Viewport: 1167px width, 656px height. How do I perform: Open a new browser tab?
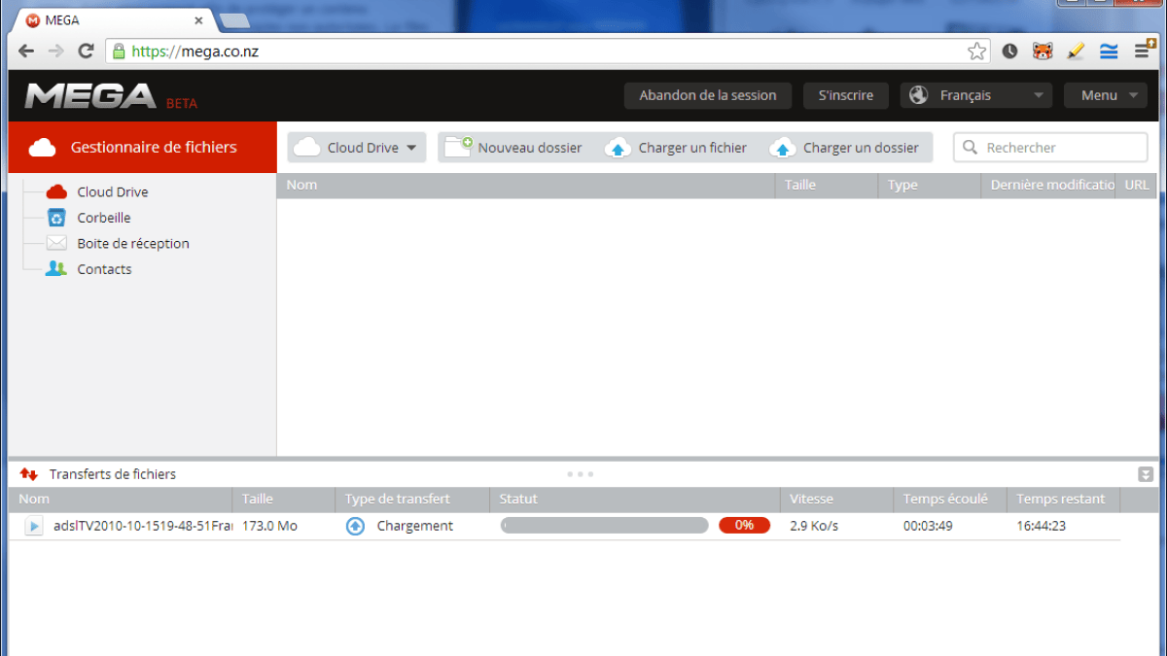[234, 20]
